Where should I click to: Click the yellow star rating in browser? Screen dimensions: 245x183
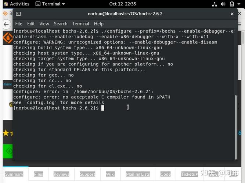(x=8, y=133)
